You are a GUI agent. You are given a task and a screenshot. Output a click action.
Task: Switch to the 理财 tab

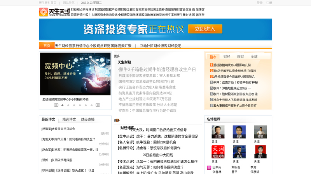240,56
